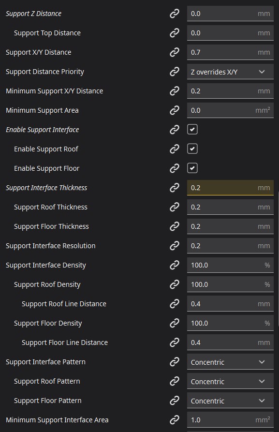Screen dimensions: 279x432
Task: Select the Support Top Distance label
Action: (46, 33)
